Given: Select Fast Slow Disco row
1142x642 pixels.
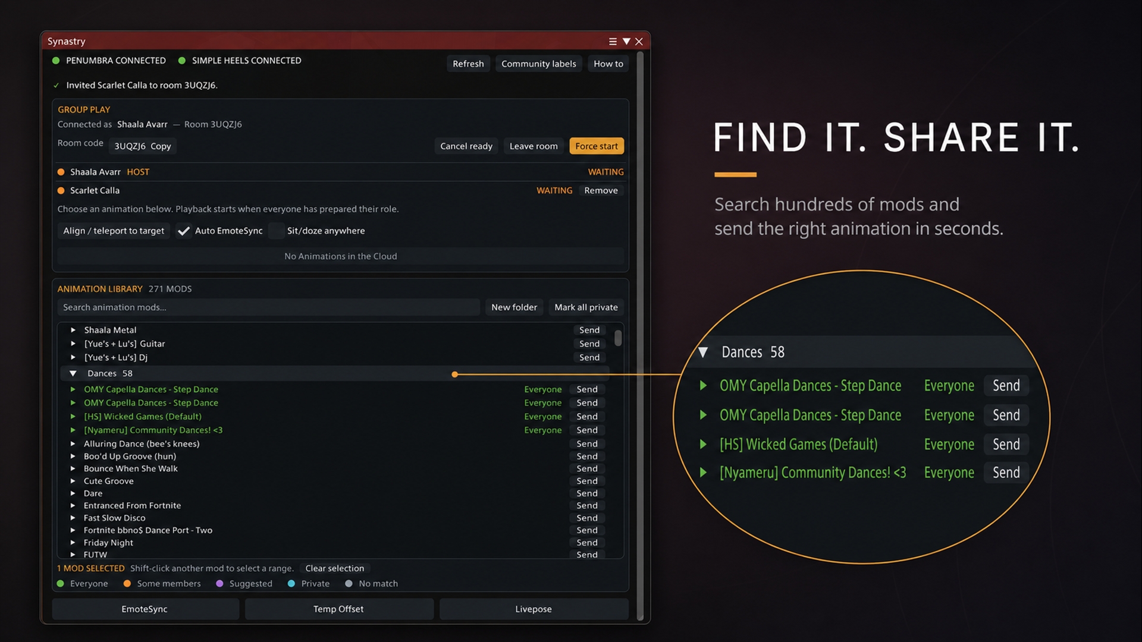Looking at the screenshot, I should (x=333, y=518).
